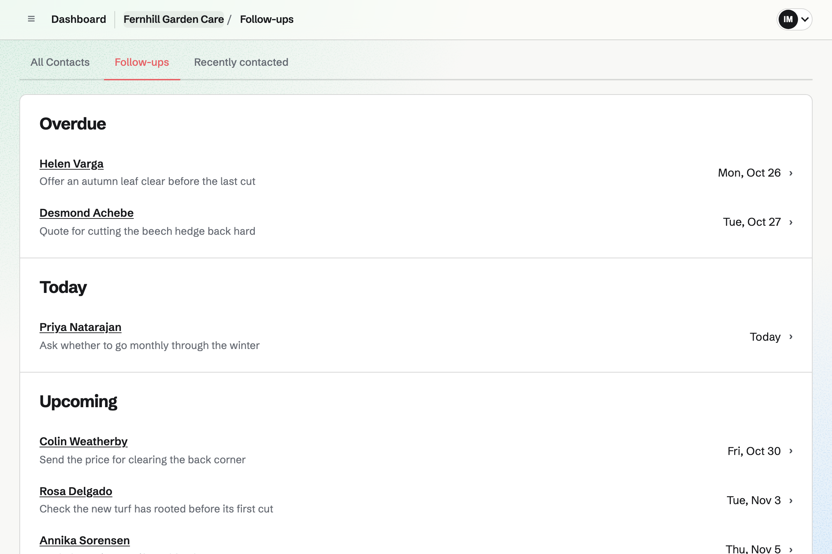Click 'Ask whether to go monthly' note
The height and width of the screenshot is (554, 832).
coord(149,345)
